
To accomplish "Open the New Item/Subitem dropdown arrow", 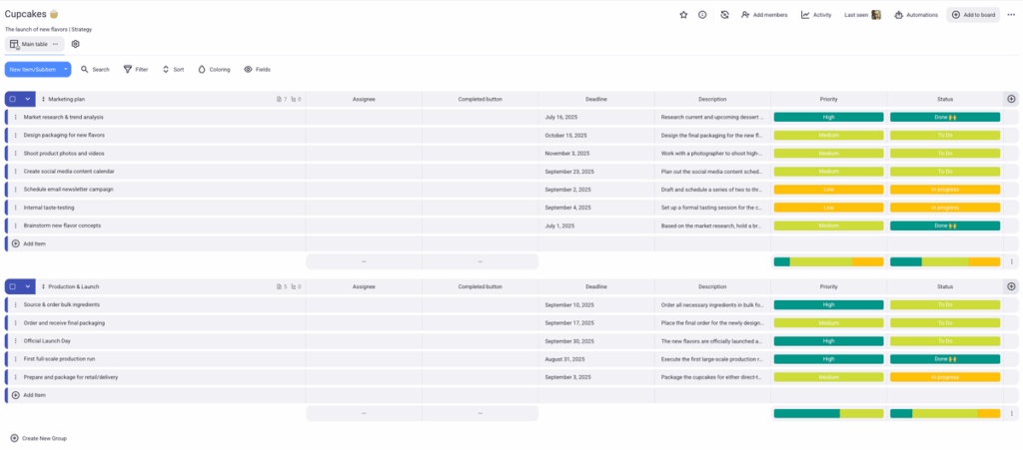I will click(66, 69).
